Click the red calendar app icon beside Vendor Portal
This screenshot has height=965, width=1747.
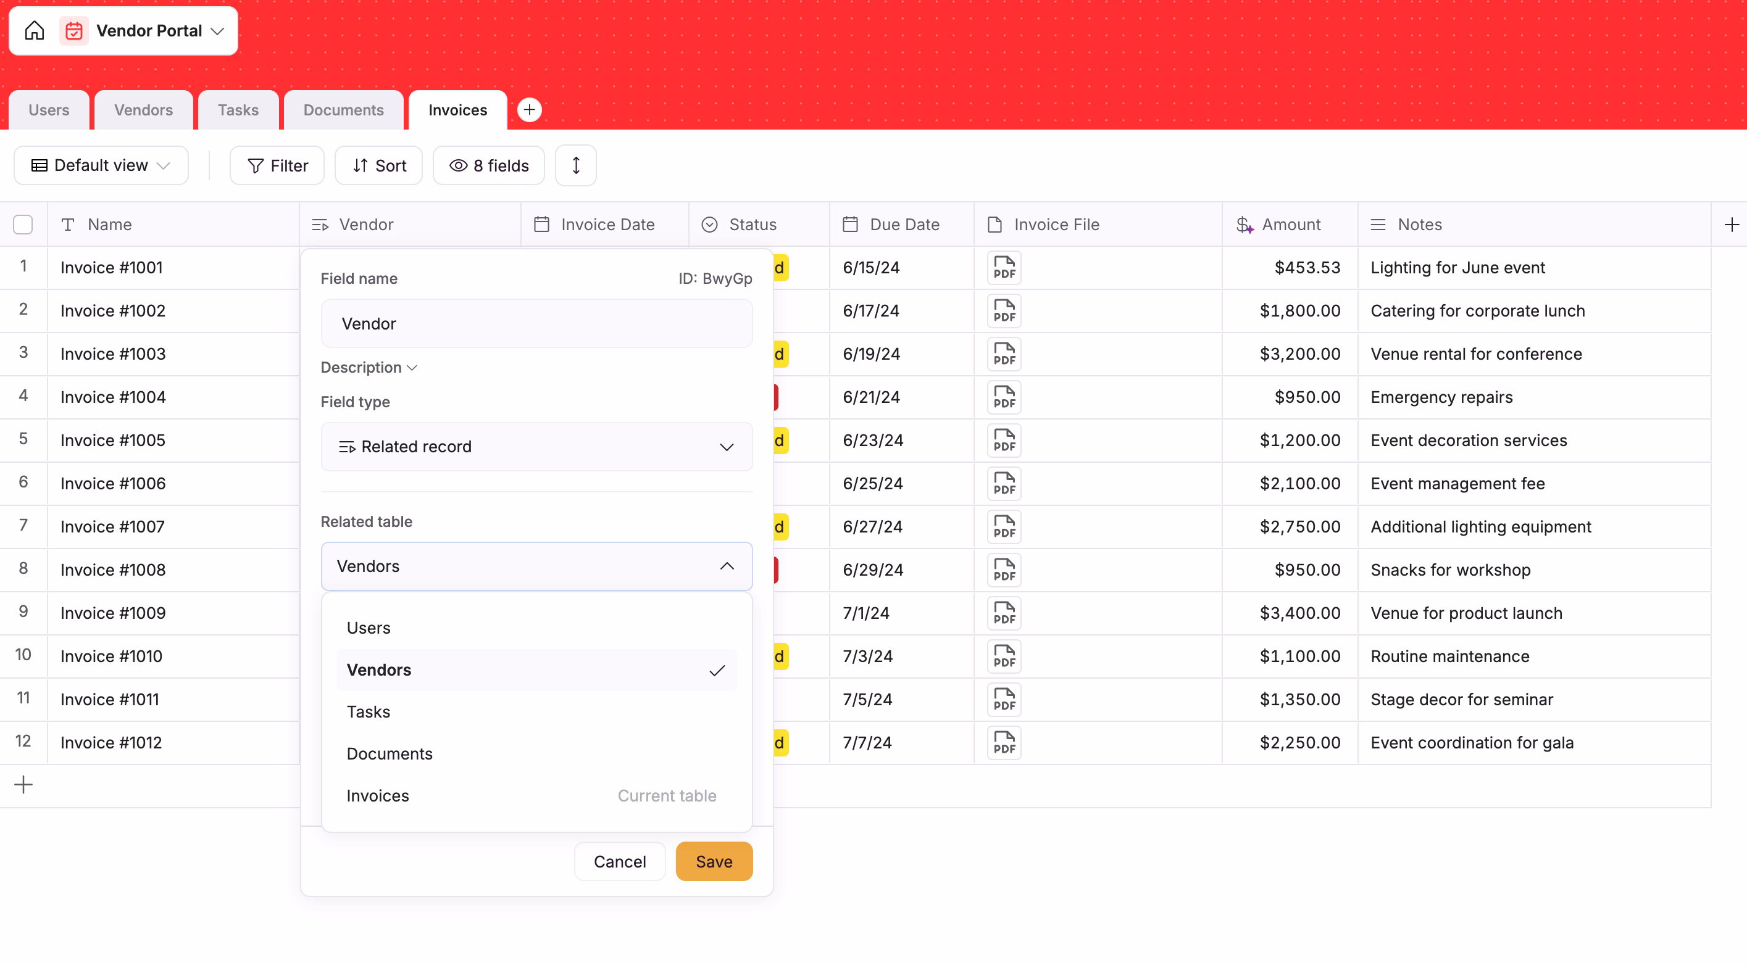click(x=75, y=30)
